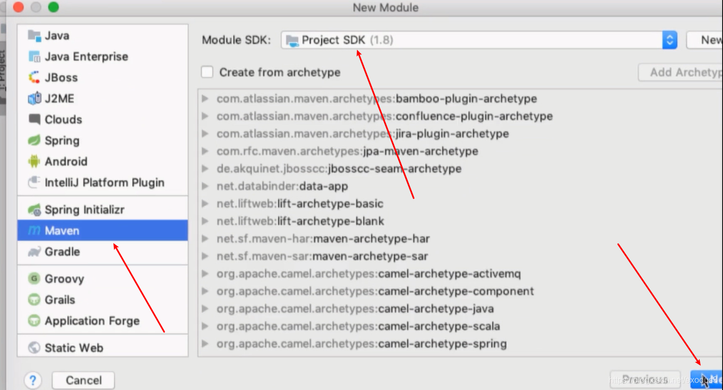The height and width of the screenshot is (390, 723).
Task: Expand lift-archetype-basic entry
Action: point(206,204)
